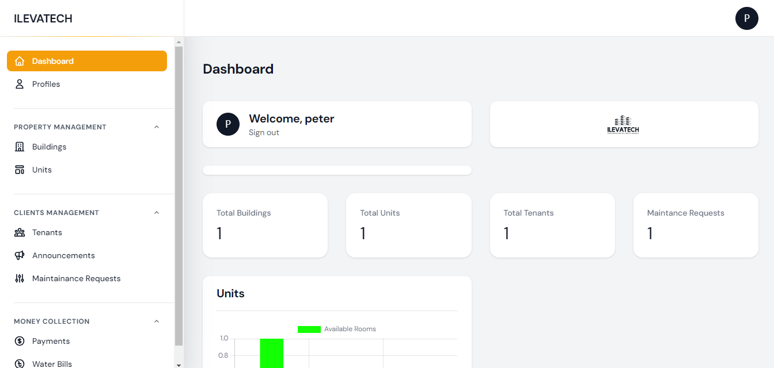Click the ILEVATECH logo card image
The width and height of the screenshot is (774, 368).
[623, 124]
